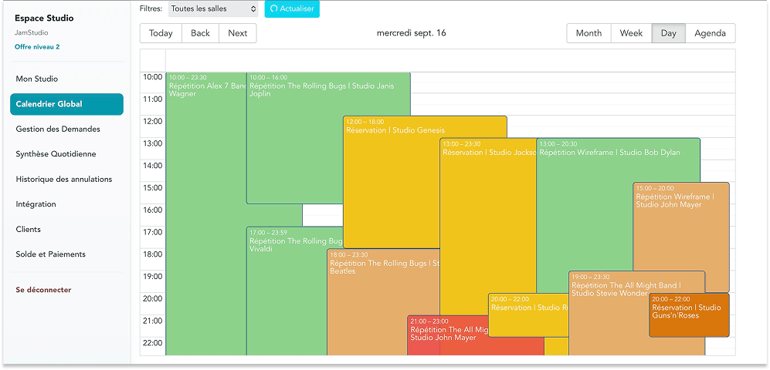Screen dimensions: 770x370
Task: Click Se déconnecter to log out
Action: 43,290
